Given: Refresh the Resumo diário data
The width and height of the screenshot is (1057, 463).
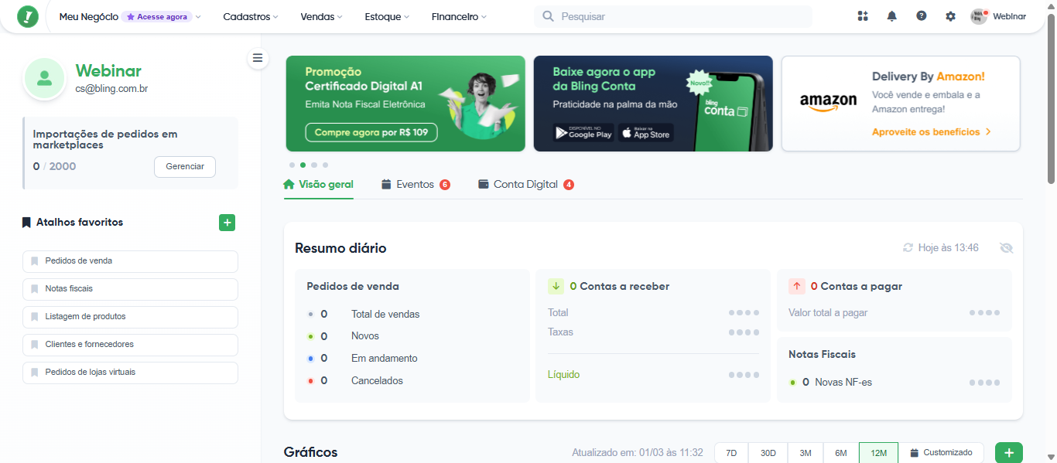Looking at the screenshot, I should [x=908, y=248].
